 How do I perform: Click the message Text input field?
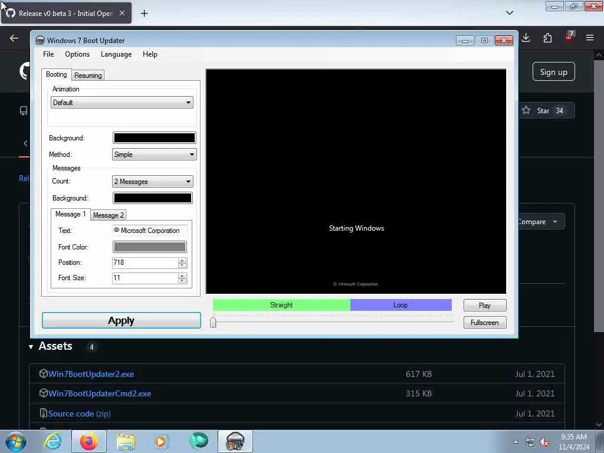point(149,231)
